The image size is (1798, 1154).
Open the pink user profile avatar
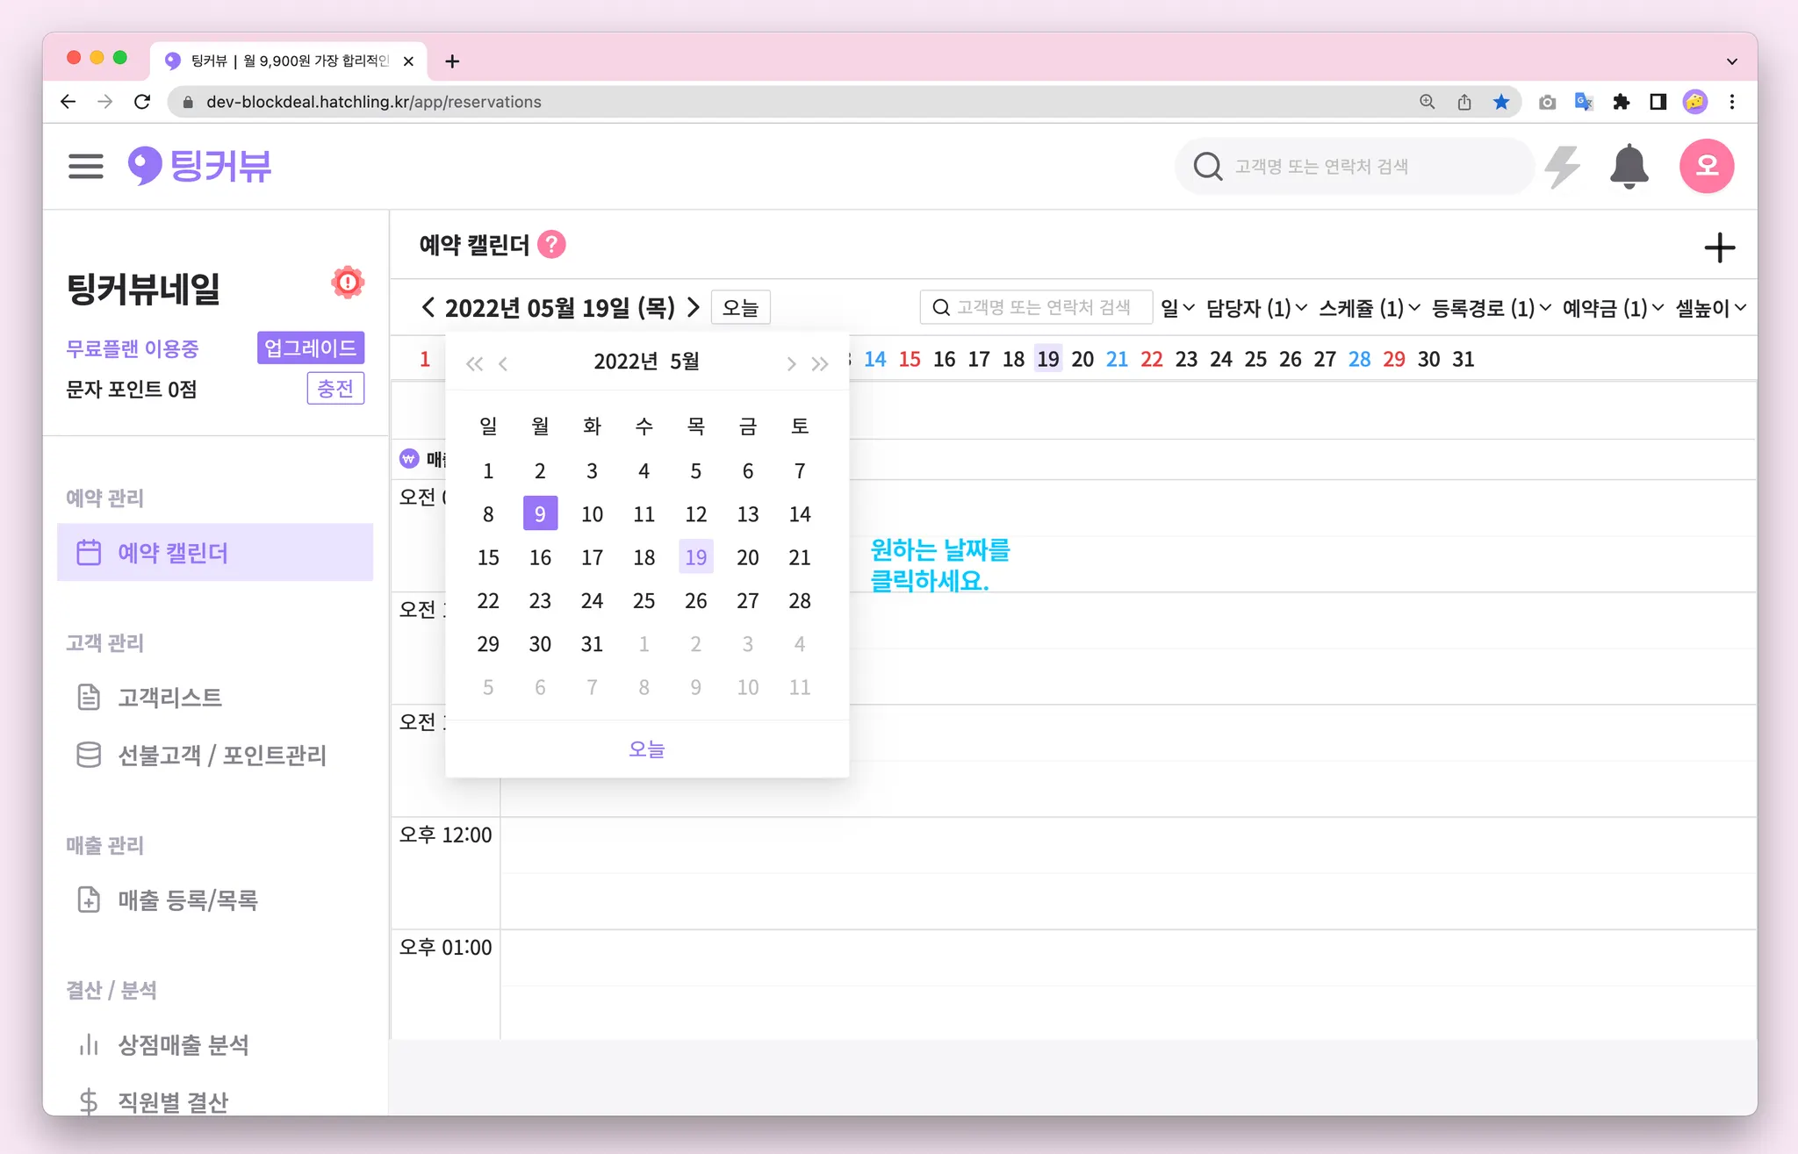click(1706, 166)
